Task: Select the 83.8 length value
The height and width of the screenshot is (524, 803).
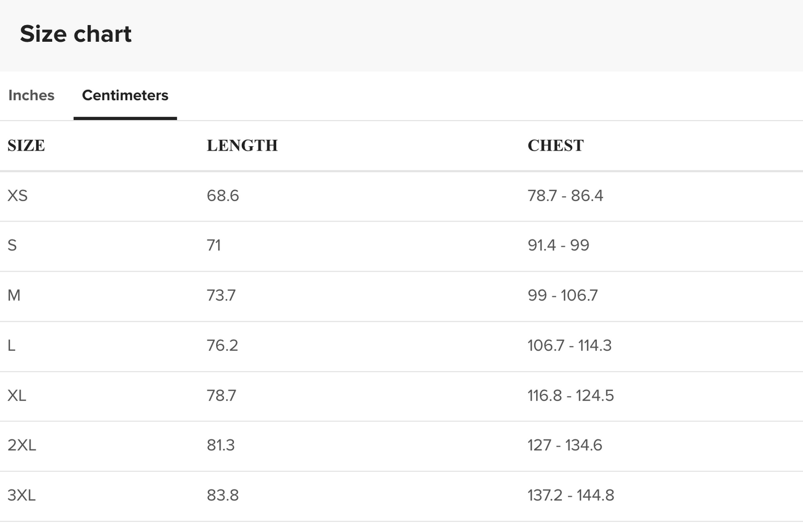Action: tap(223, 495)
